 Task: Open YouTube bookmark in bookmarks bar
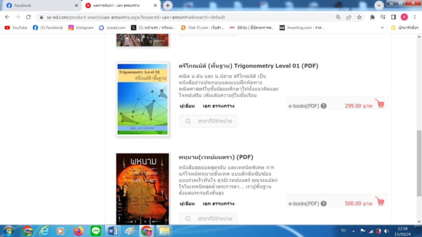pyautogui.click(x=16, y=28)
